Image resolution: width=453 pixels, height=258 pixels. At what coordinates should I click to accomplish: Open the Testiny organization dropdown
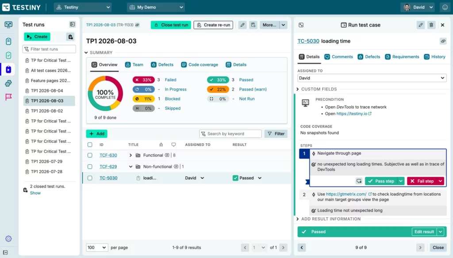pyautogui.click(x=83, y=7)
